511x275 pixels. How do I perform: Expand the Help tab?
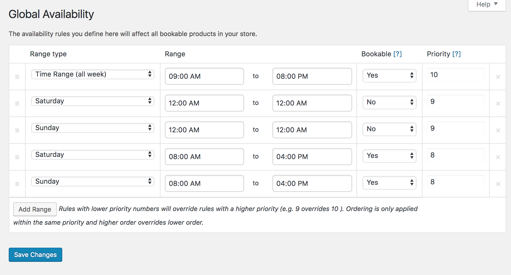(487, 5)
